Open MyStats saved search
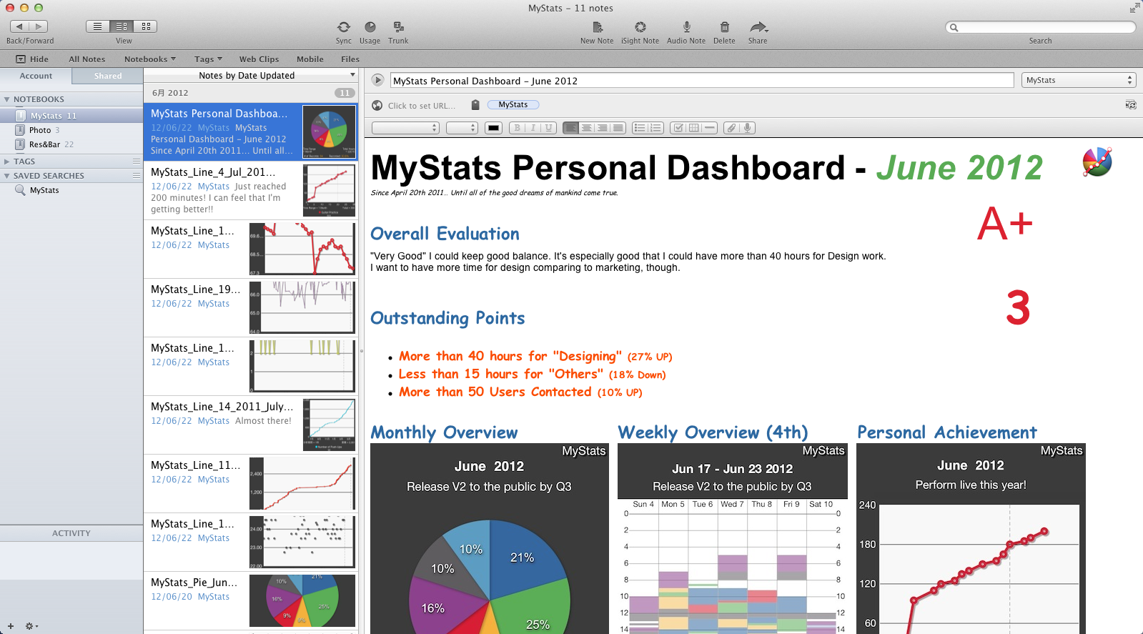Screen dimensions: 1143x634 (71, 190)
